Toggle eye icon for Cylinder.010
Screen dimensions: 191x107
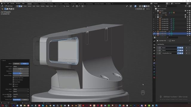coord(187,34)
